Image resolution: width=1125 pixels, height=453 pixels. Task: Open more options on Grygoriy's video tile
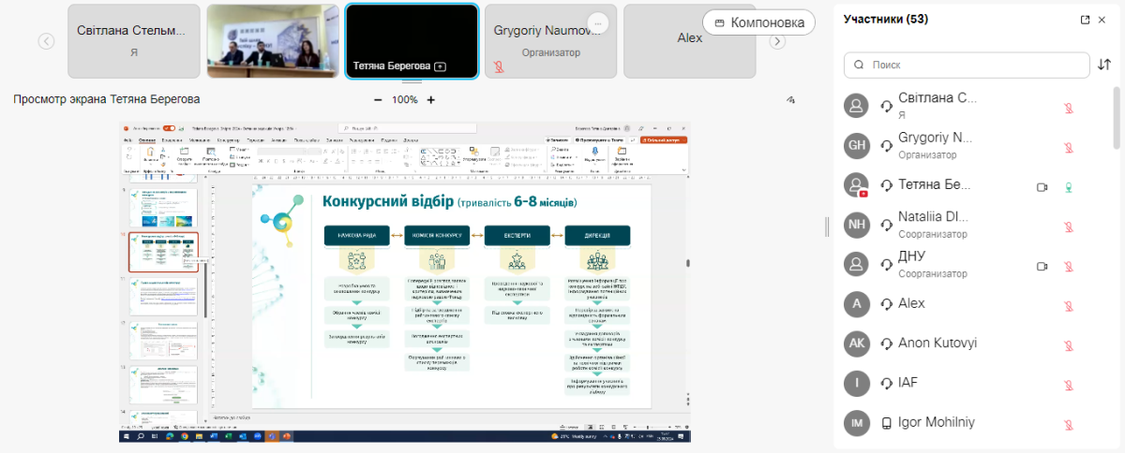(x=599, y=22)
